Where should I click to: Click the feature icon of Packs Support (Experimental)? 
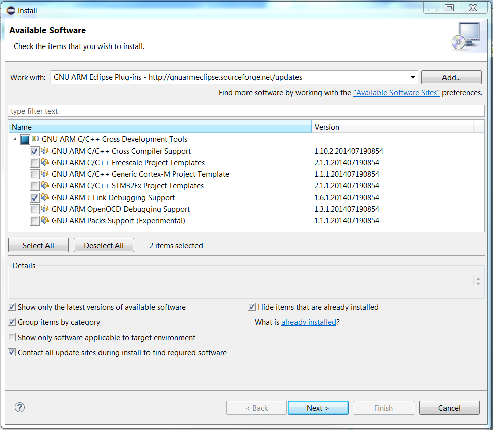tap(45, 220)
